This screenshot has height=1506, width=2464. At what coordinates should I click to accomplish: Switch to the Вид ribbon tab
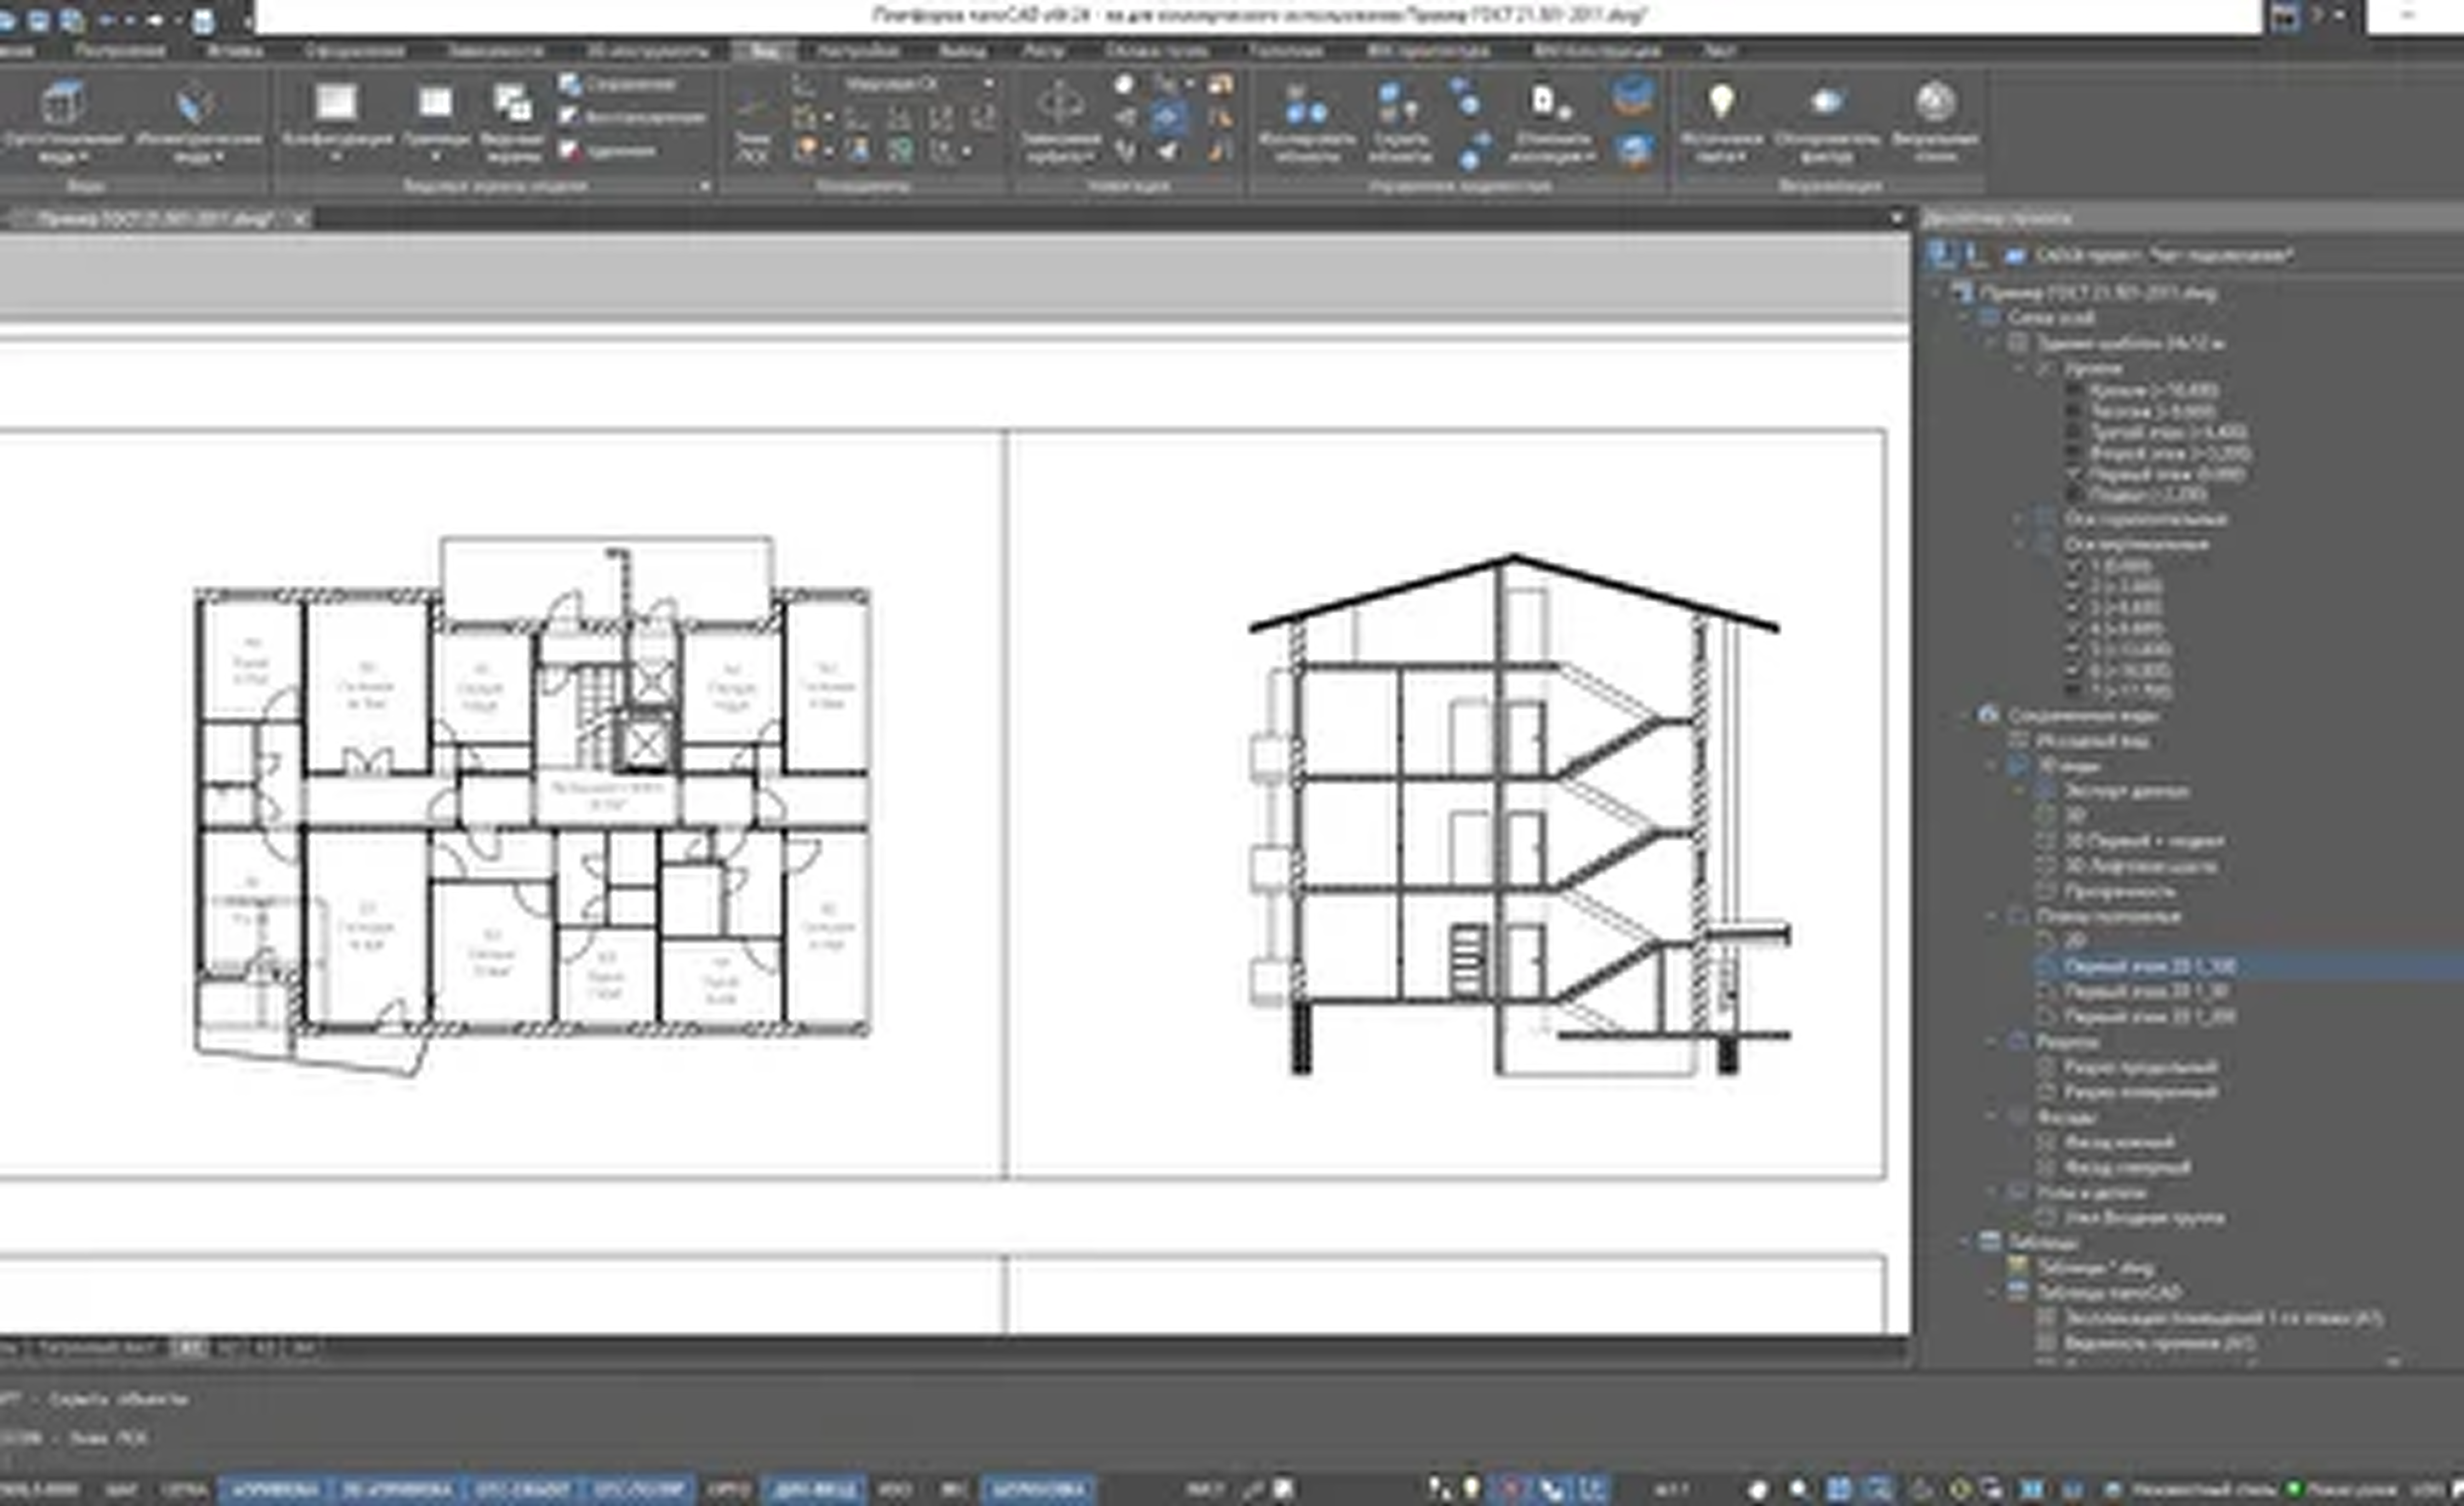coord(765,50)
